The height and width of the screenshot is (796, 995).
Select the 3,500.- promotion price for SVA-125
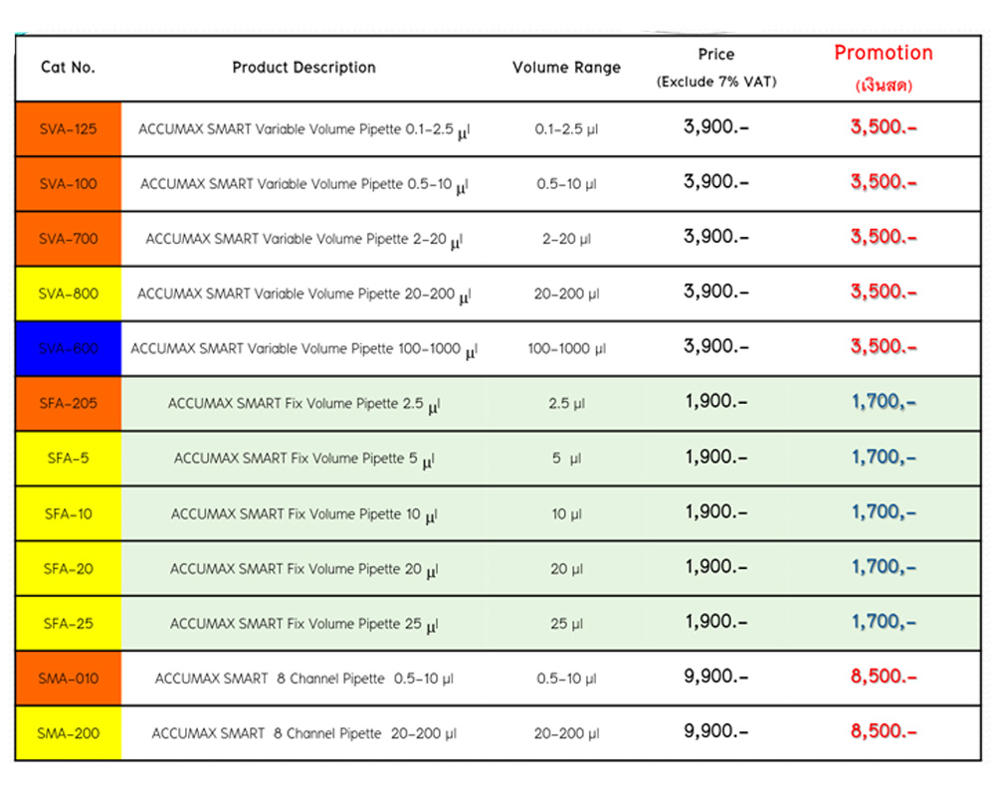884,127
